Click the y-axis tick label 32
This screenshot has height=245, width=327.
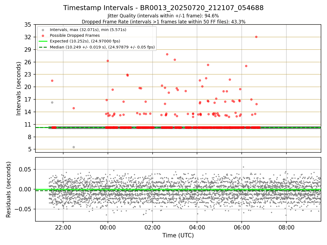(x=28, y=37)
